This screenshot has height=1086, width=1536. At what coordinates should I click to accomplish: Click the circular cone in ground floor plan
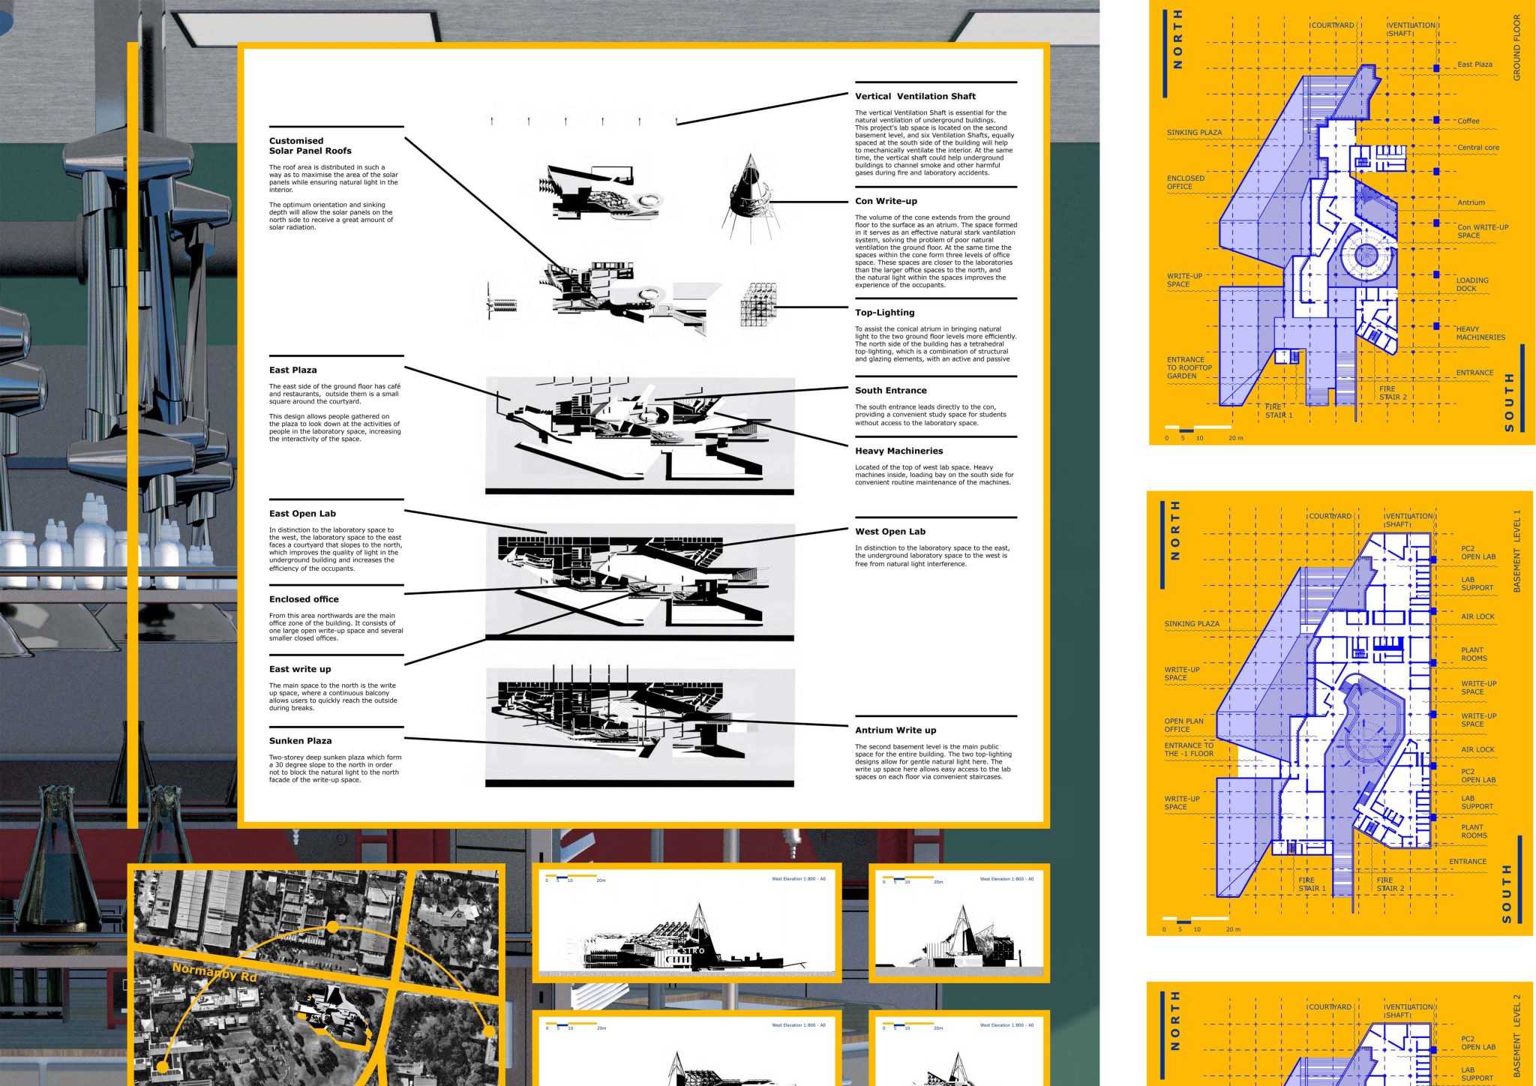pyautogui.click(x=1365, y=256)
